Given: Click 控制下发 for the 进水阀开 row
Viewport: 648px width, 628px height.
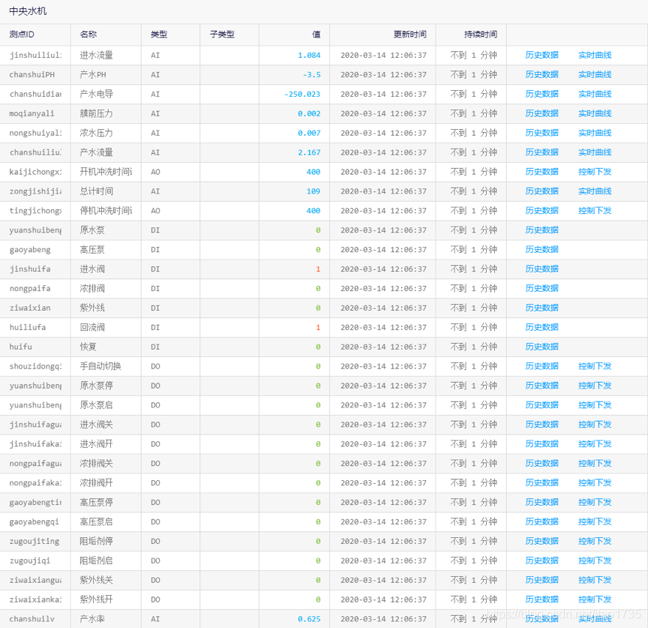Looking at the screenshot, I should (x=595, y=443).
